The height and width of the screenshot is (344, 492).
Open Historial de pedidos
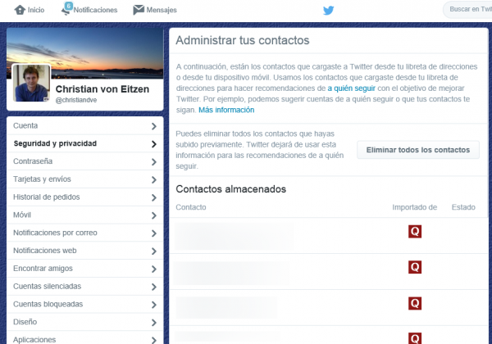tap(84, 197)
